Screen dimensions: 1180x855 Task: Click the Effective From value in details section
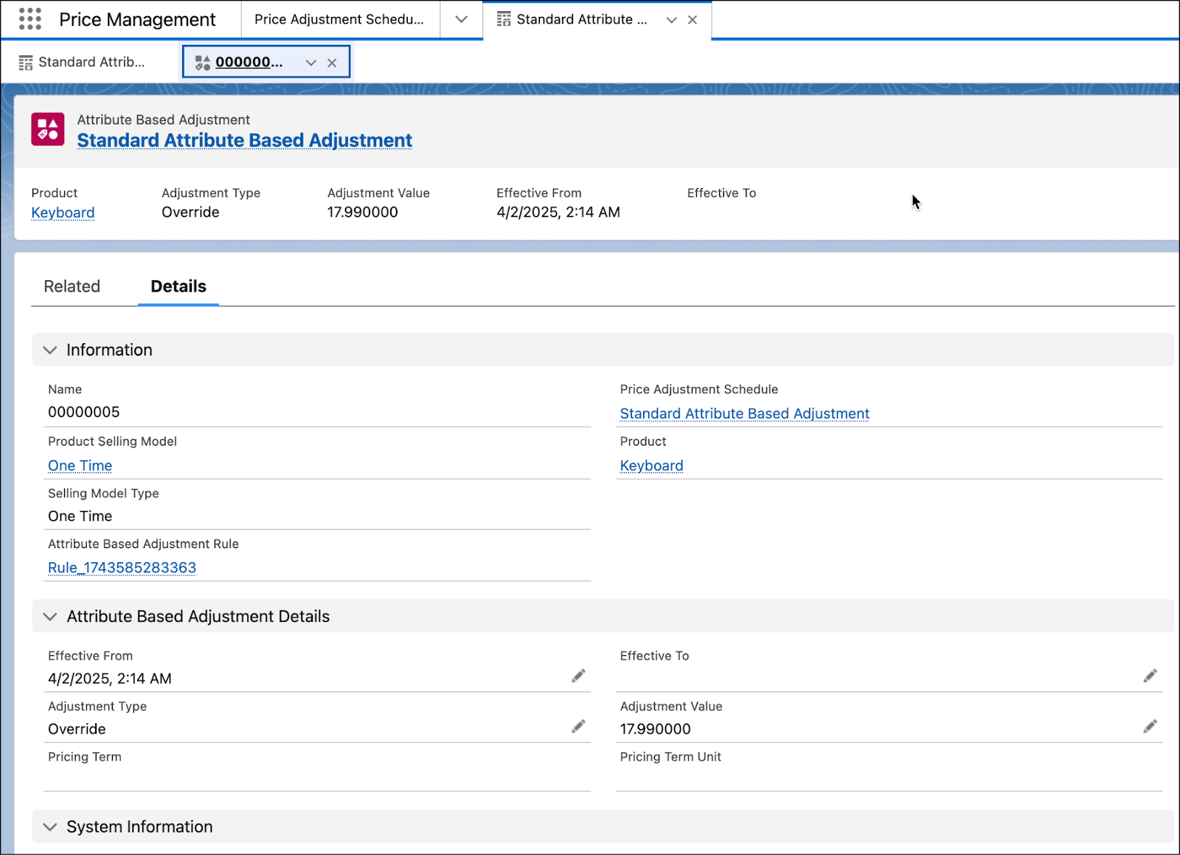[110, 679]
